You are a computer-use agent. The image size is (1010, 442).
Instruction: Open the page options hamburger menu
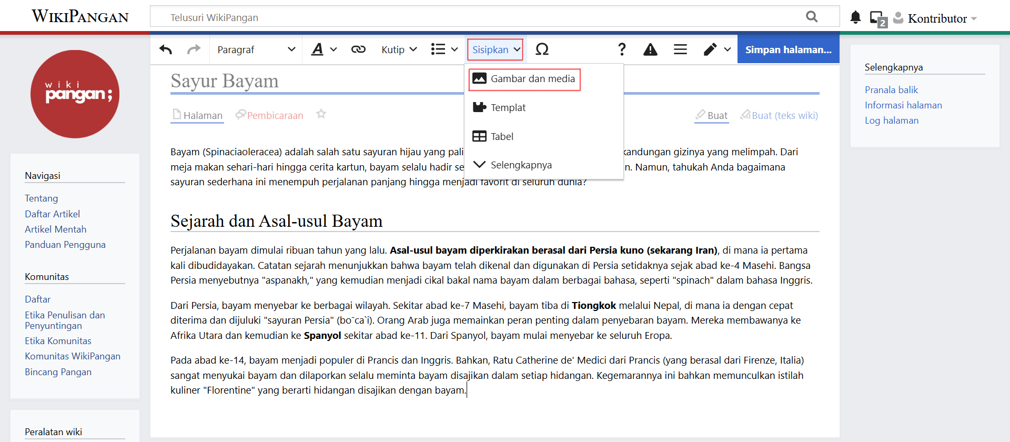point(680,49)
